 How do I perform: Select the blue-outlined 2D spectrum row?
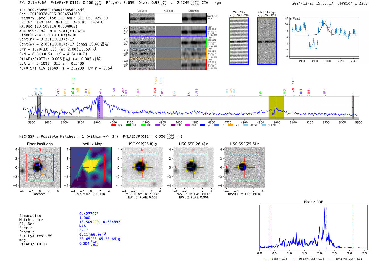pos(168,31)
